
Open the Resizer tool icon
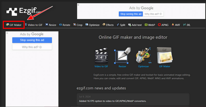tap(122, 55)
